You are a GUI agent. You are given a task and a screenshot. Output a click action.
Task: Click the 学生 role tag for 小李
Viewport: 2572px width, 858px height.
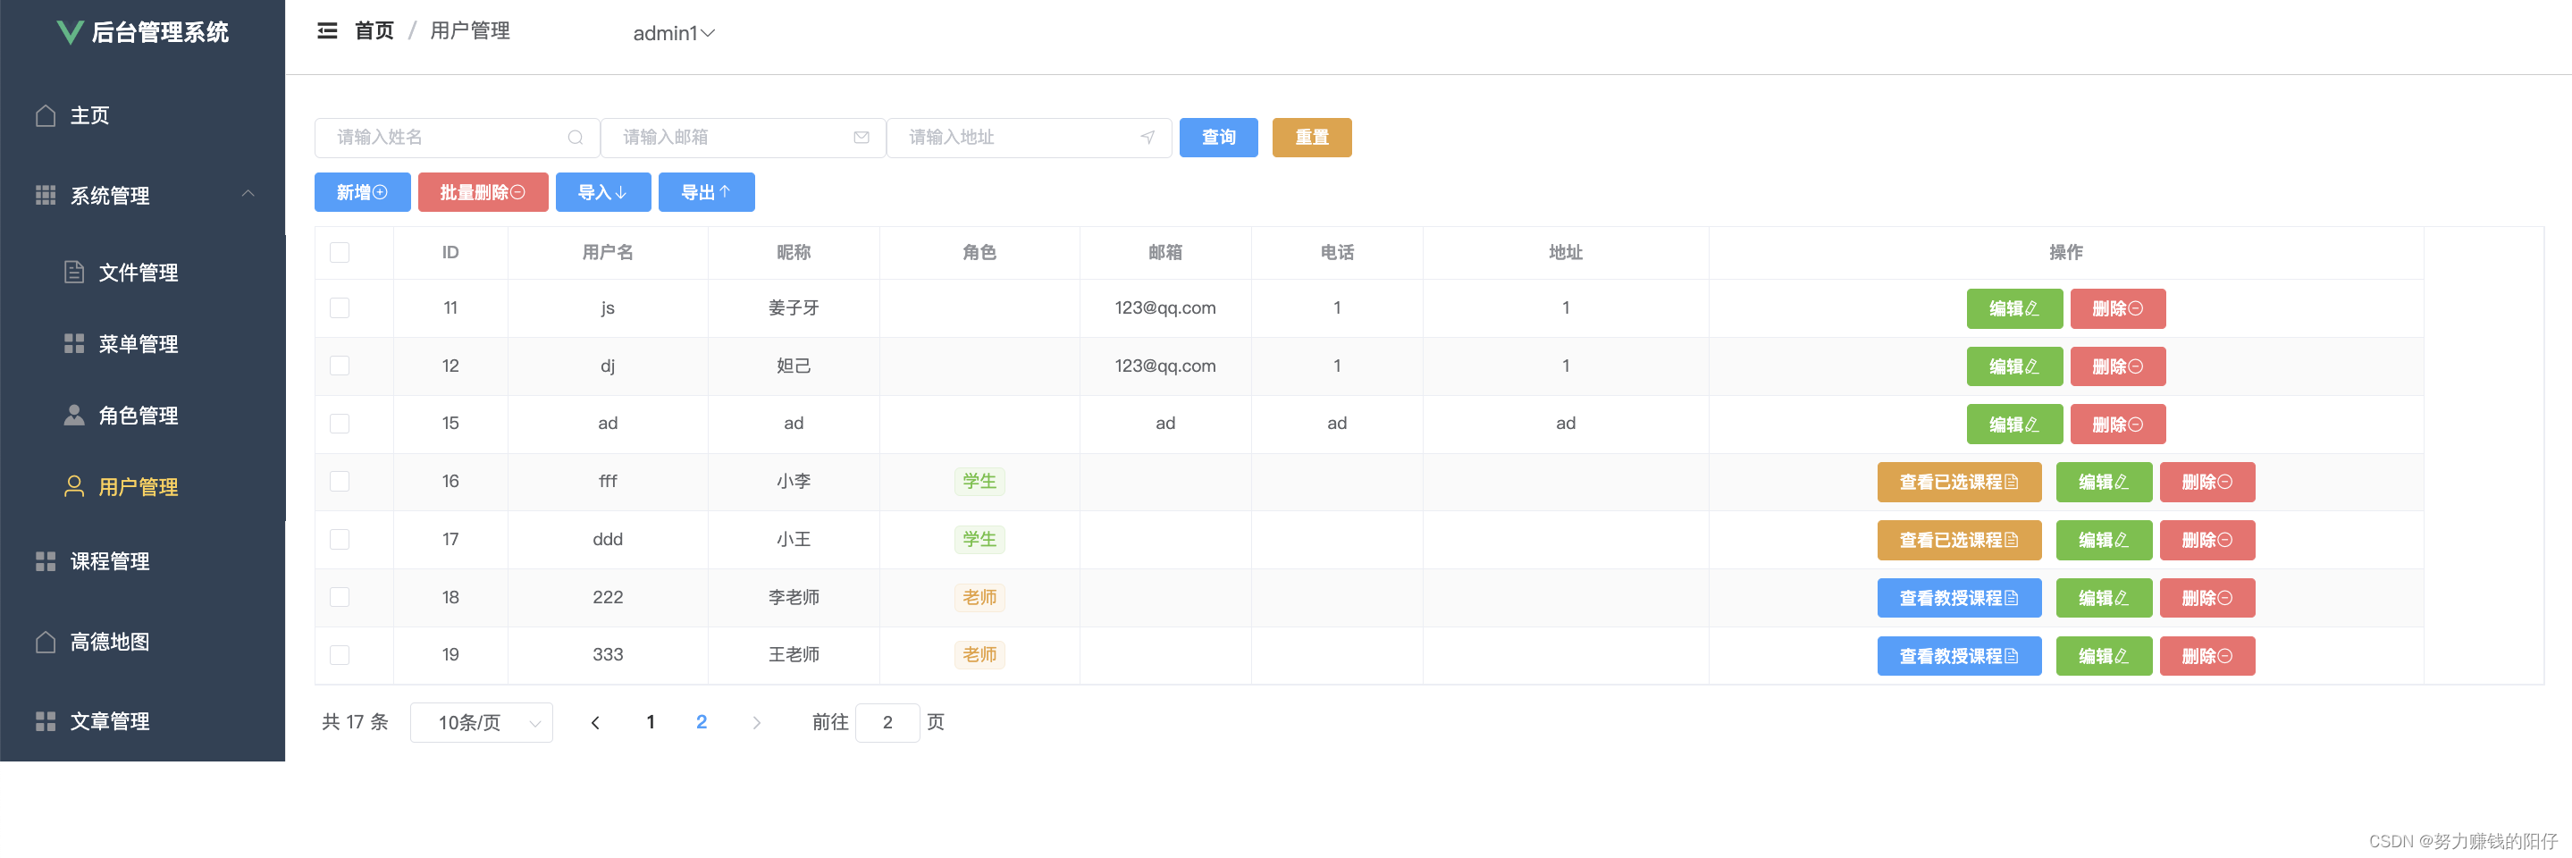(979, 482)
